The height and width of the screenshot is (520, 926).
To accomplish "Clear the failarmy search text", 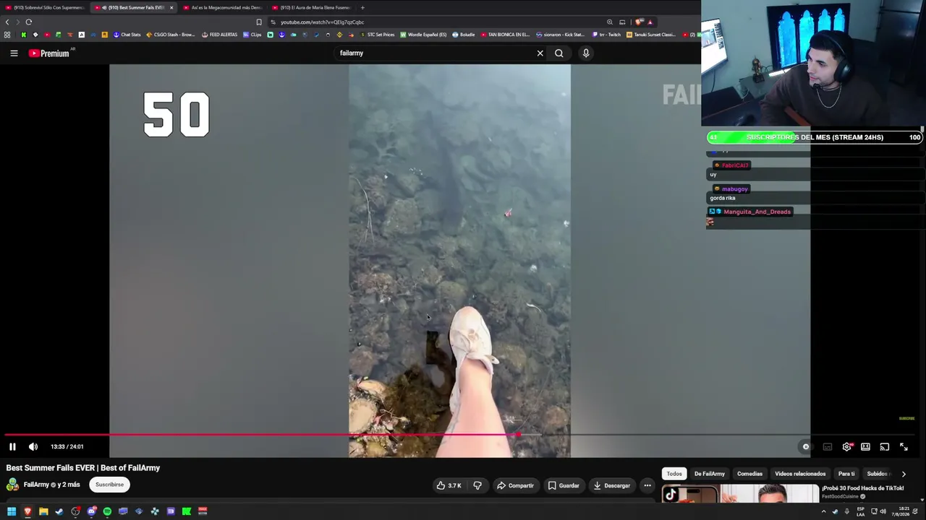I will [540, 53].
